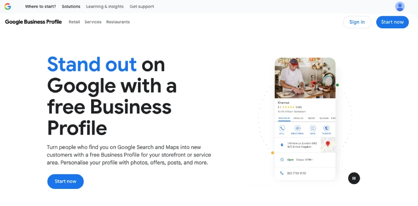Click the phone icon beside 020 7733 3150
Image resolution: width=418 pixels, height=206 pixels.
tap(282, 173)
